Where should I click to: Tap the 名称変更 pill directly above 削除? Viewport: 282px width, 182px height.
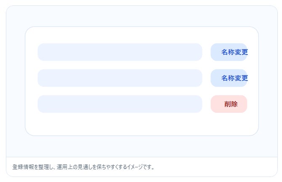click(229, 78)
